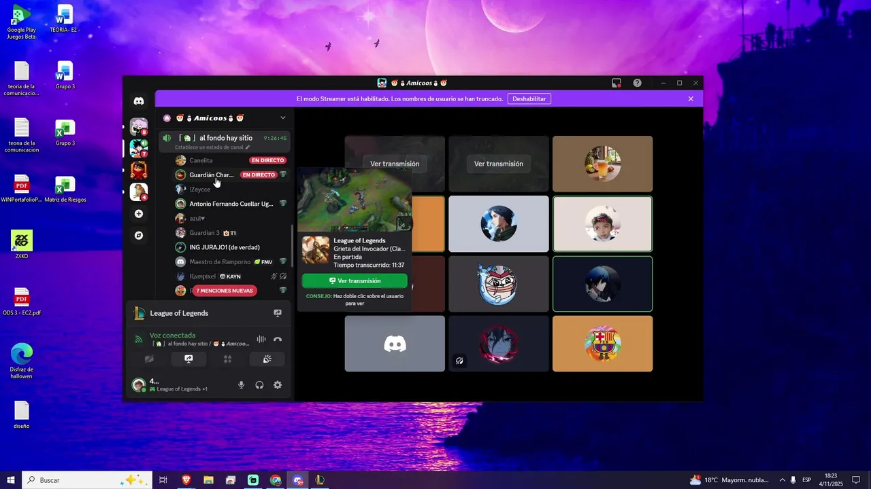Click Guardián Char's EN DIRECTO badge
This screenshot has width=871, height=489.
coord(259,175)
